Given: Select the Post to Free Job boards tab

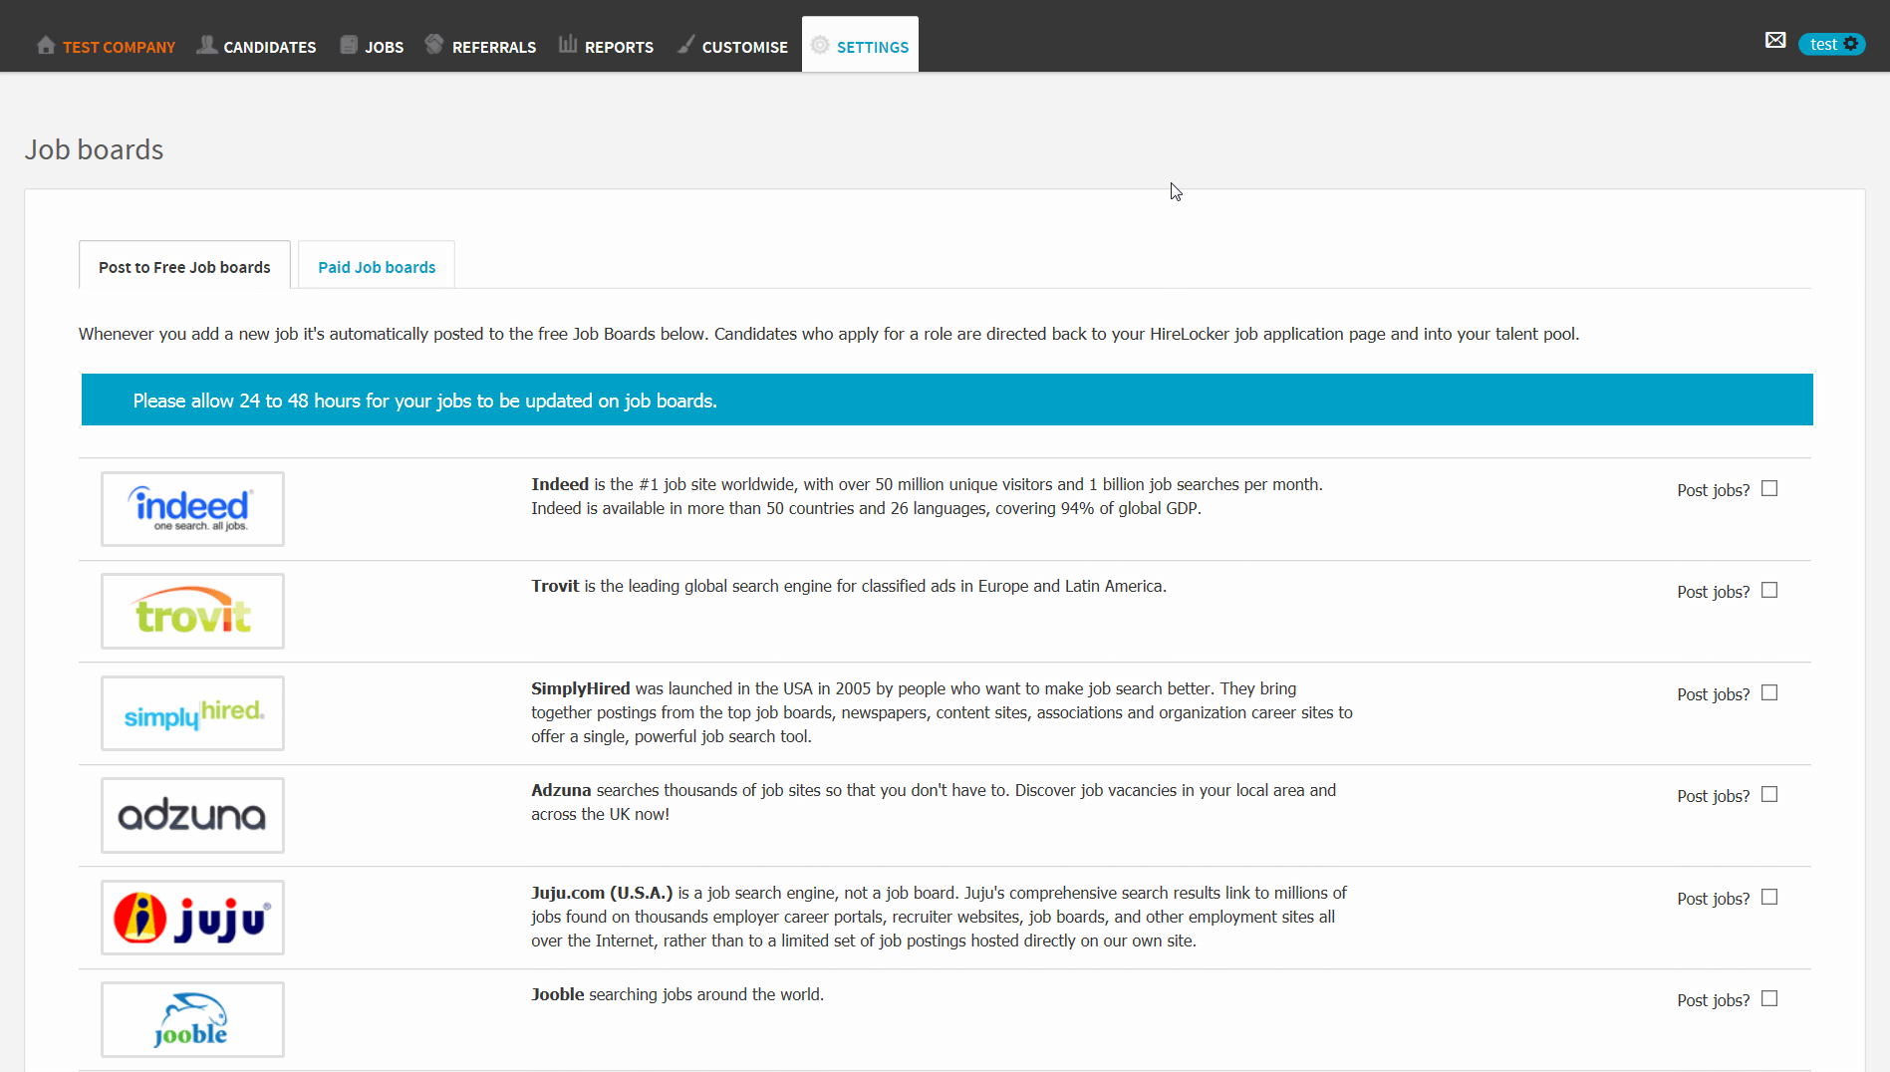Looking at the screenshot, I should pos(183,266).
